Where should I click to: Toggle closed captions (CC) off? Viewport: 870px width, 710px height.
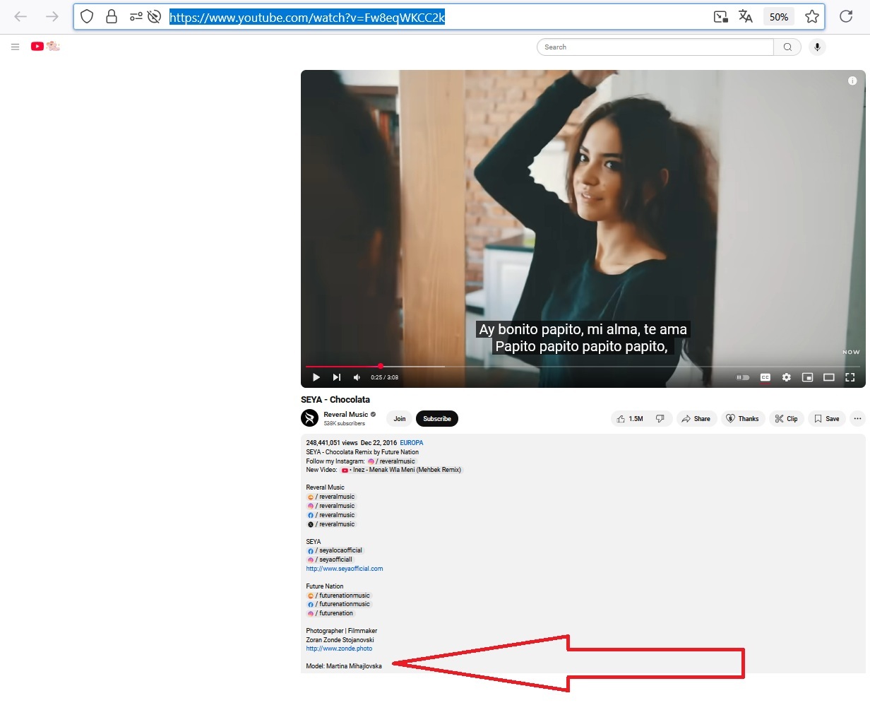(x=765, y=377)
